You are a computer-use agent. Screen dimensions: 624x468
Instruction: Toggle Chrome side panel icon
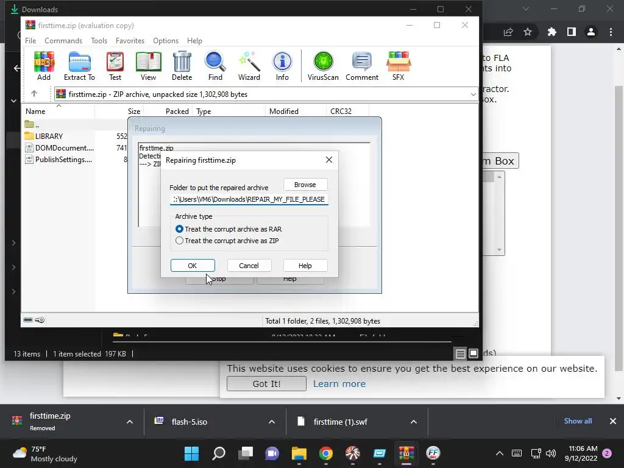[x=572, y=32]
